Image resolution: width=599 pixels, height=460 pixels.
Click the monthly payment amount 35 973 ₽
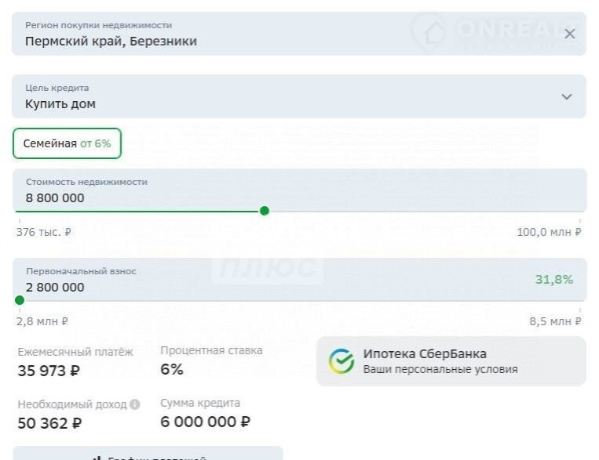coord(49,371)
